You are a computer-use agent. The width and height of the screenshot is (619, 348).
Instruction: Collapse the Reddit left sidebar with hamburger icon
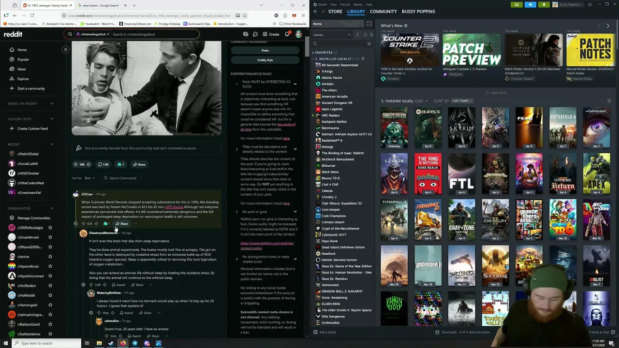click(66, 50)
